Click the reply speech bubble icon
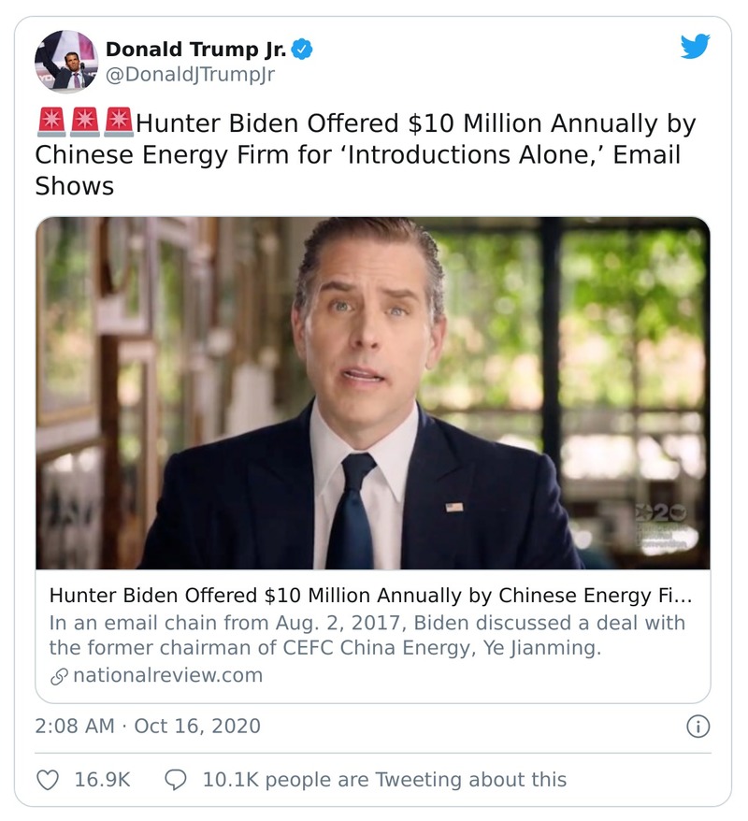748x821 pixels. tap(176, 779)
